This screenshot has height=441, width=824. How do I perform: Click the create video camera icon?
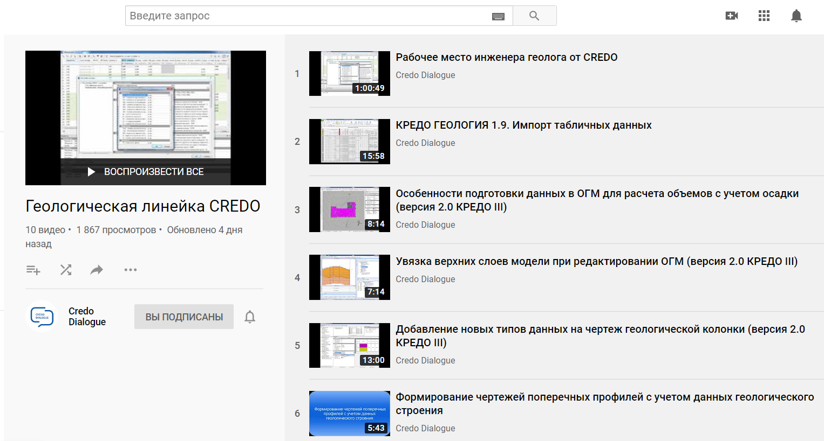[x=731, y=16]
